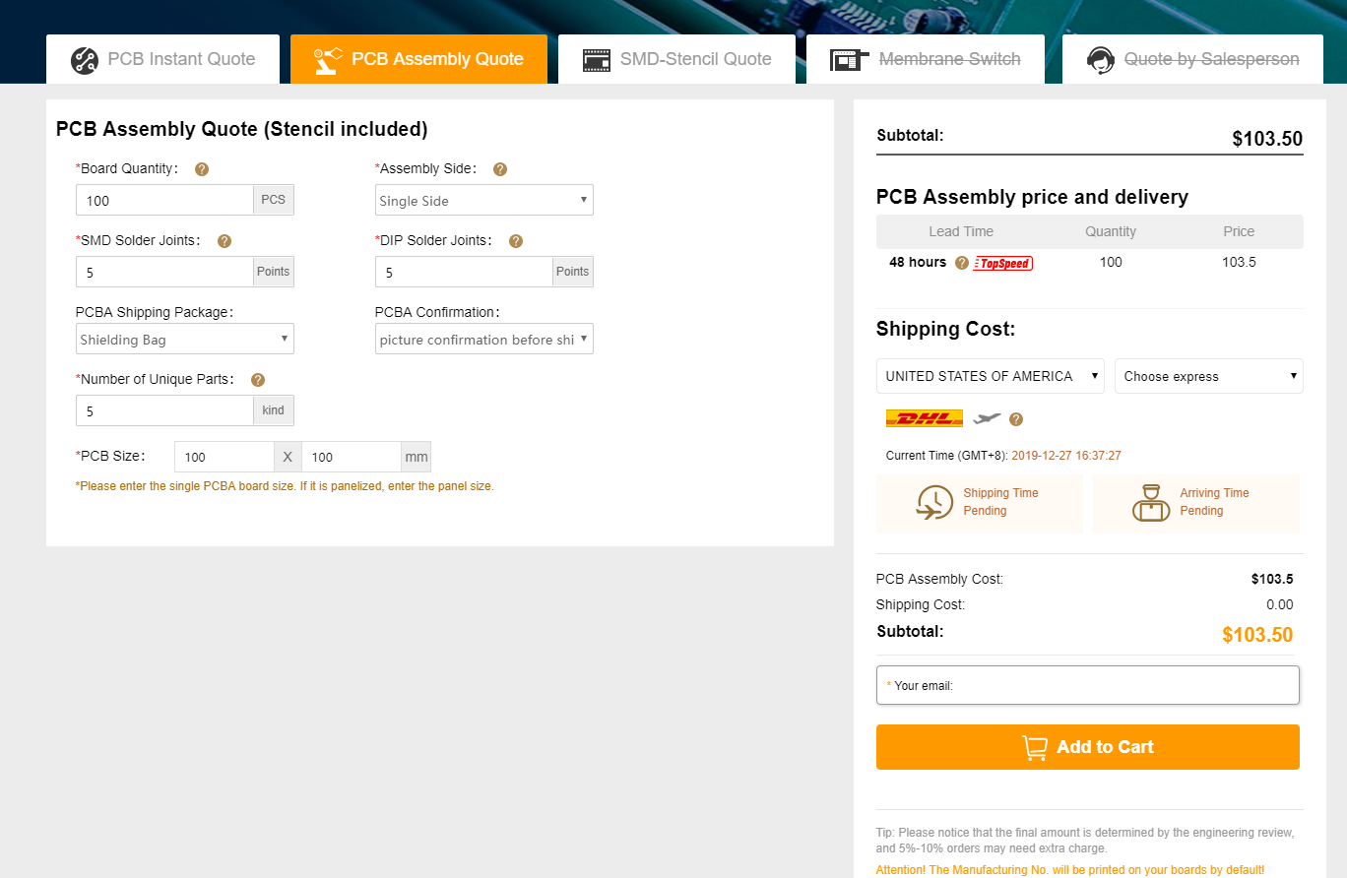Click the Board Quantity help icon
The height and width of the screenshot is (878, 1347).
click(x=202, y=169)
